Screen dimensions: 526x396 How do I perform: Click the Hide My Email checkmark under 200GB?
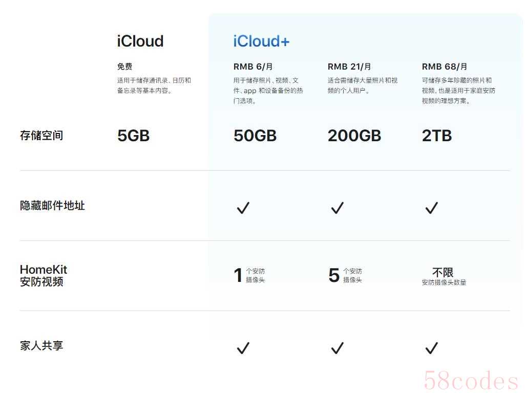pyautogui.click(x=337, y=208)
